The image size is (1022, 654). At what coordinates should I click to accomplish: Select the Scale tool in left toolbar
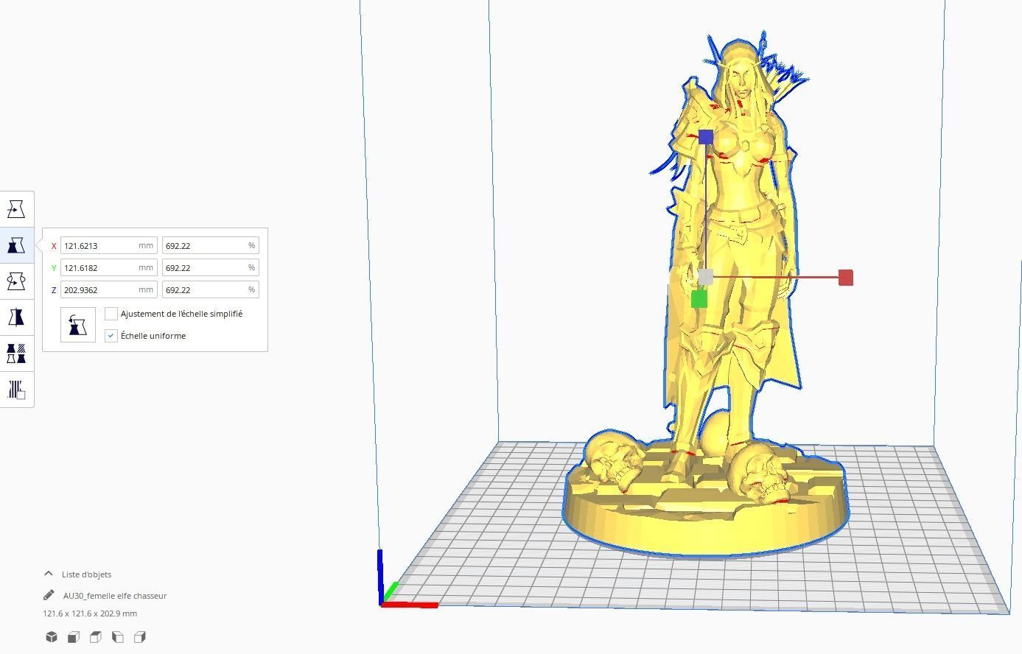(x=16, y=245)
